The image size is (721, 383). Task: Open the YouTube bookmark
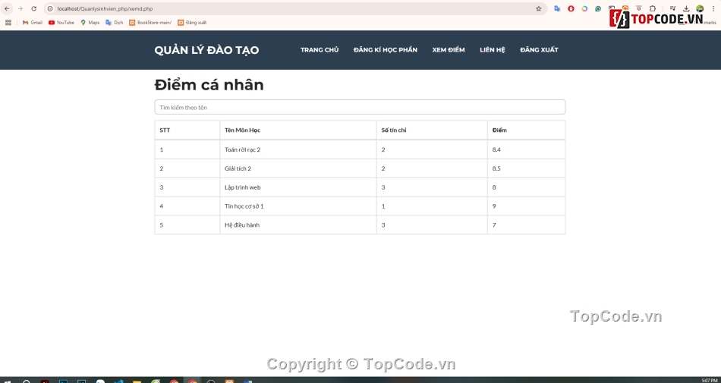(61, 23)
